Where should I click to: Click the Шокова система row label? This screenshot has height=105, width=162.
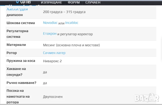(21, 23)
